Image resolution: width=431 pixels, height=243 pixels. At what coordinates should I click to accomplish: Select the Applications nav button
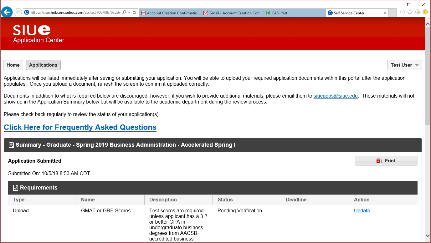(x=43, y=65)
